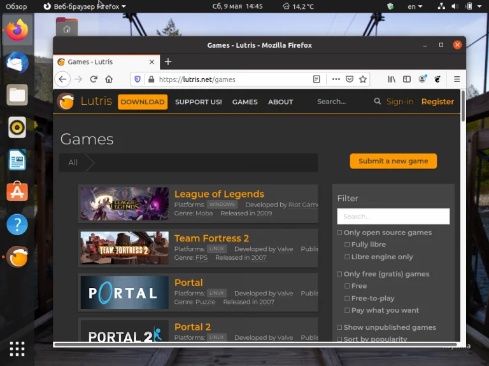This screenshot has height=366, width=489.
Task: Show site security padlock info
Action: coord(152,79)
